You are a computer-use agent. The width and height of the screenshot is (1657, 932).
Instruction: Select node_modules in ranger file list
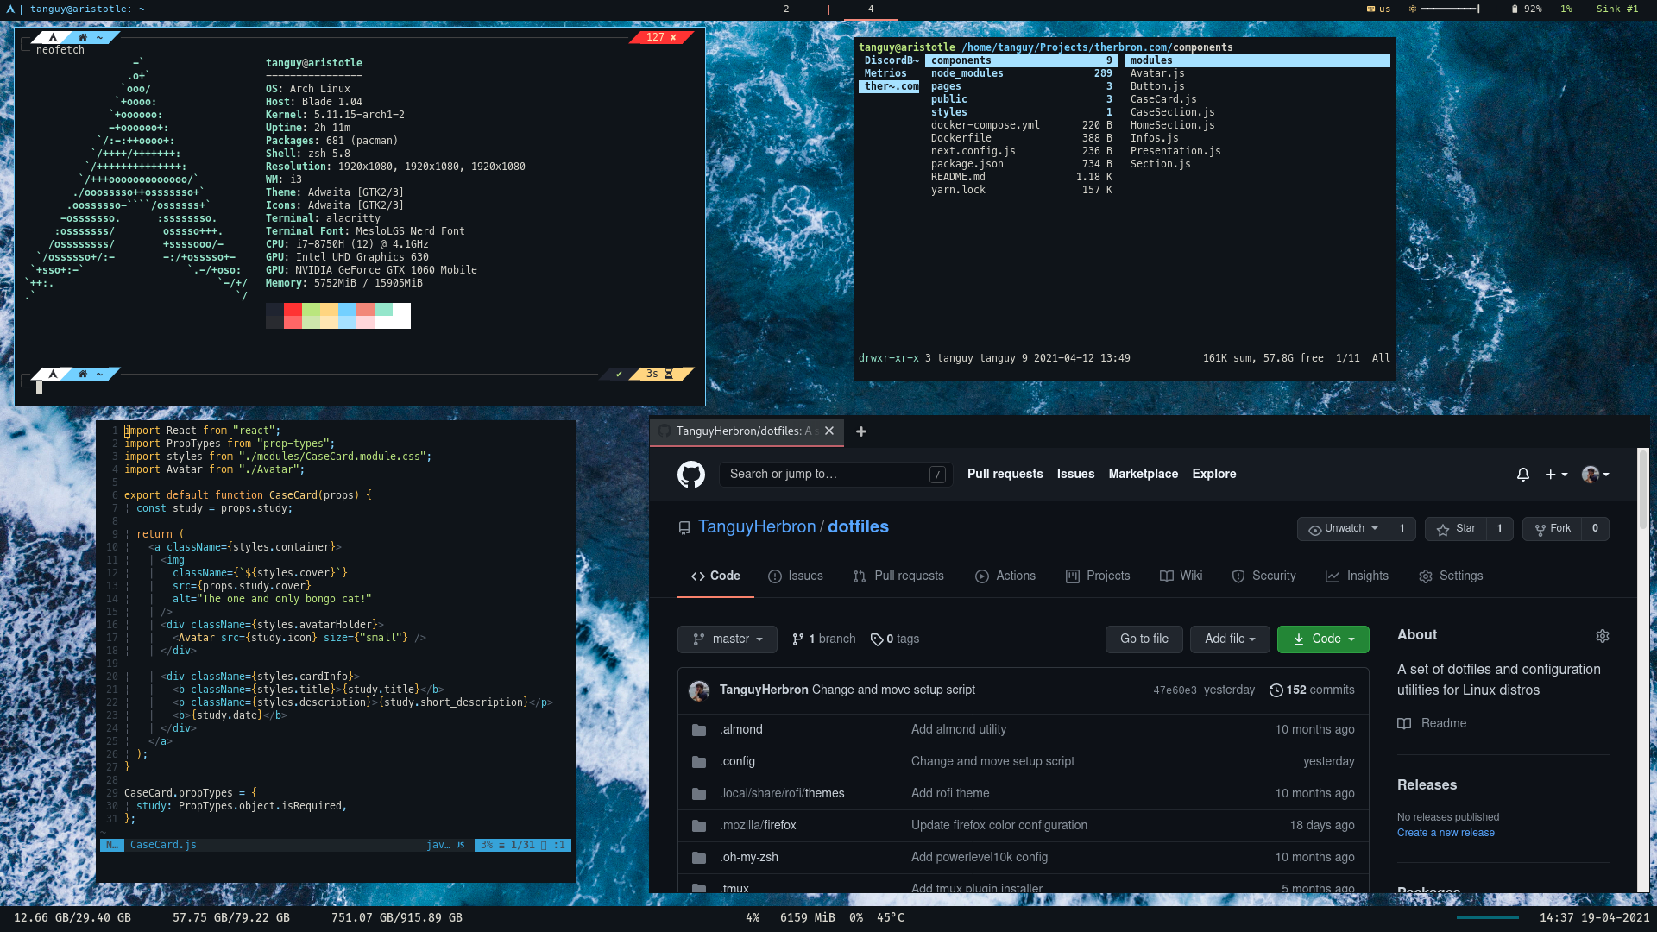(x=1021, y=74)
